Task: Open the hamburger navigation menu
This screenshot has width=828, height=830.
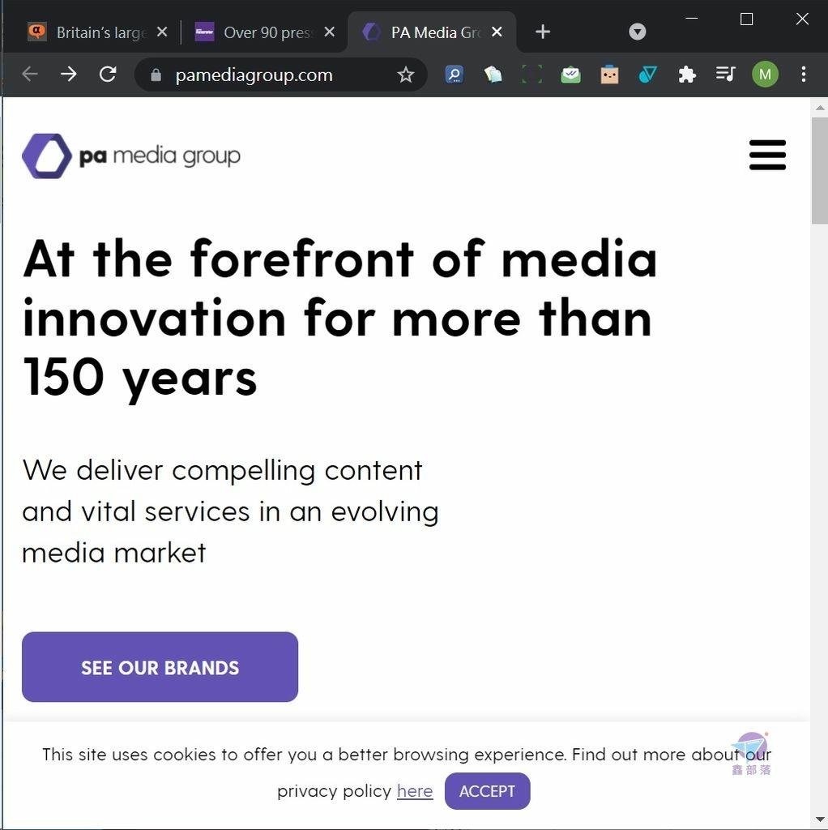Action: (x=767, y=155)
